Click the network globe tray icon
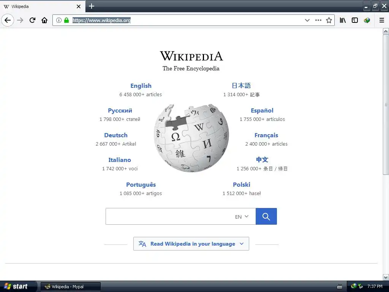 (354, 286)
